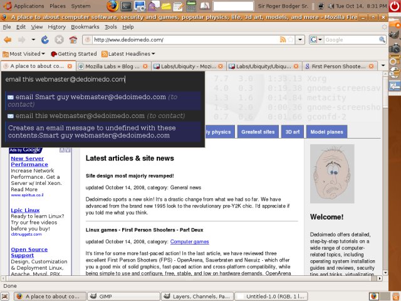Open the Computer games category link

pyautogui.click(x=189, y=241)
